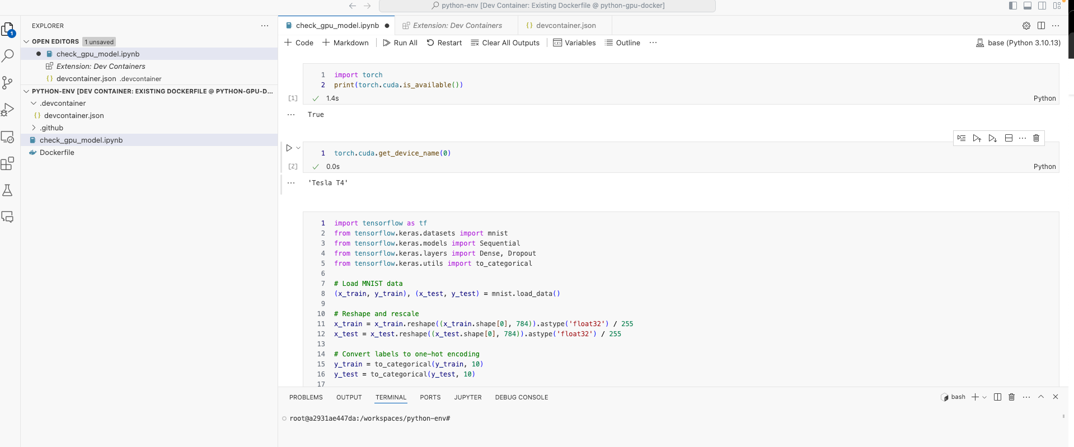Open the Output panel tab
The width and height of the screenshot is (1074, 447).
tap(349, 397)
